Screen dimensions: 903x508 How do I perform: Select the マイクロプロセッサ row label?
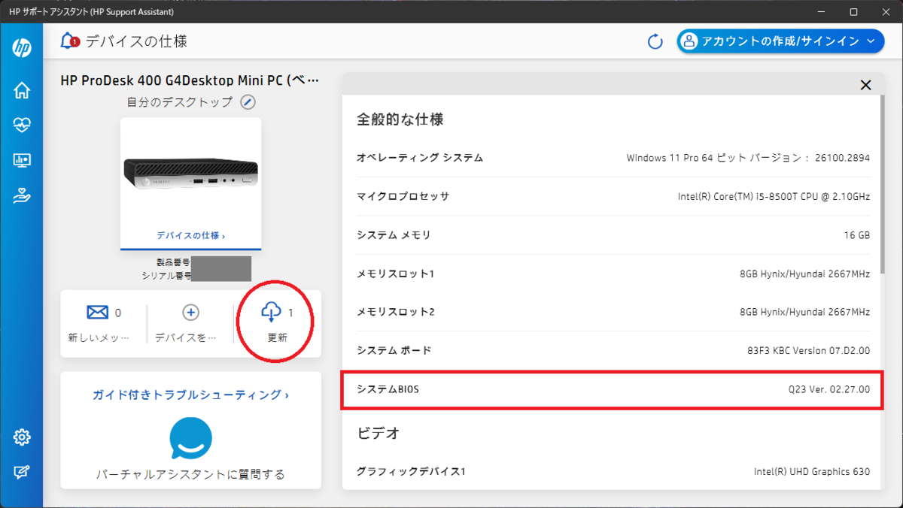click(x=403, y=196)
